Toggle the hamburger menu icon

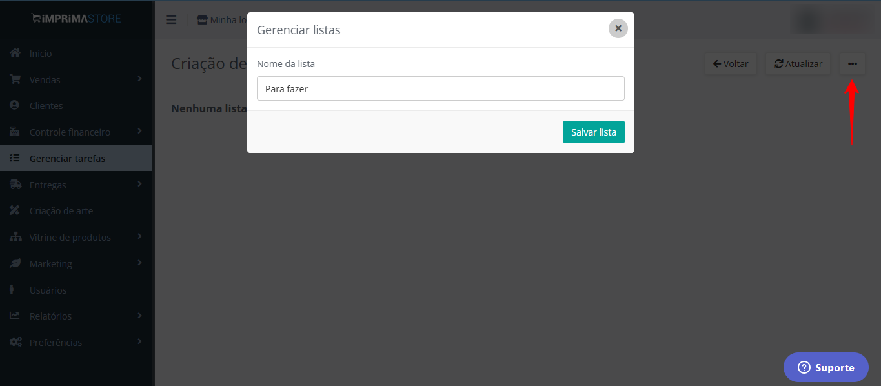[171, 19]
